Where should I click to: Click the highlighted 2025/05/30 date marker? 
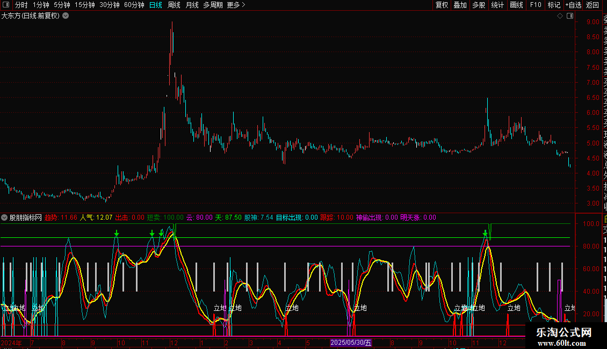351,343
